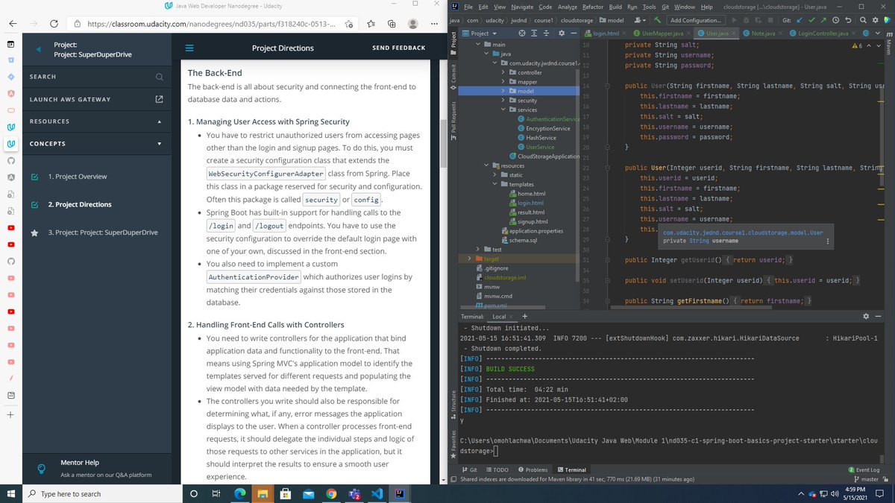Click Udacity sidebar search magnifier icon
This screenshot has height=503, width=895.
coord(160,77)
